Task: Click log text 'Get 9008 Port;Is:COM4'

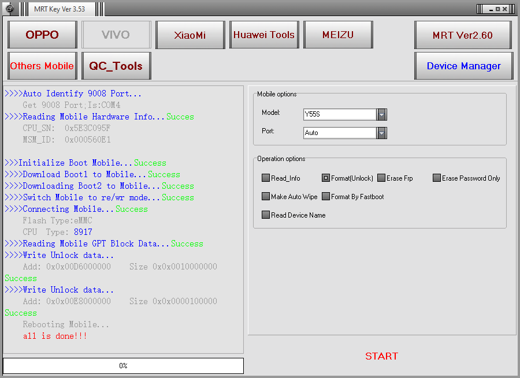Action: click(71, 105)
